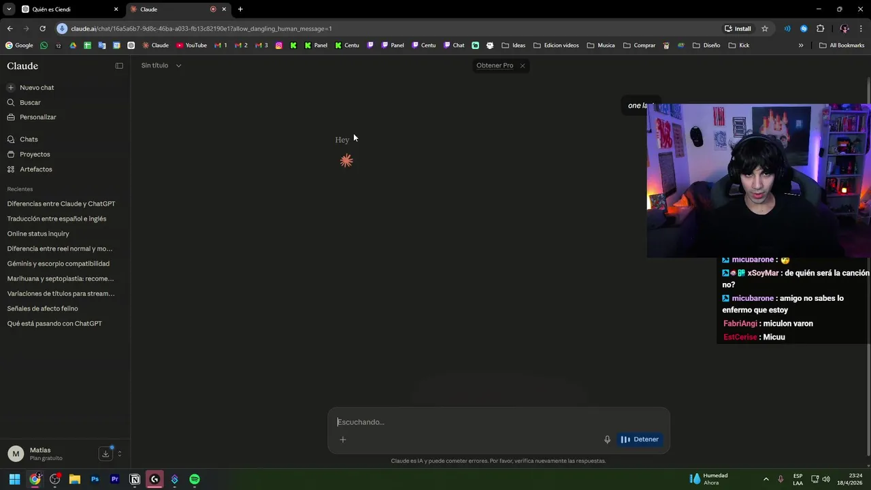
Task: Open the All Bookmarks folder
Action: [842, 46]
